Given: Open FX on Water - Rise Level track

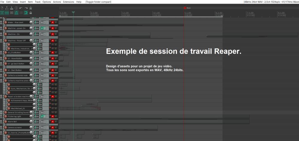Looking at the screenshot, I should pos(42,22).
